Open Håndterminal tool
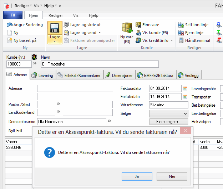223x189 pixels. 181,40
